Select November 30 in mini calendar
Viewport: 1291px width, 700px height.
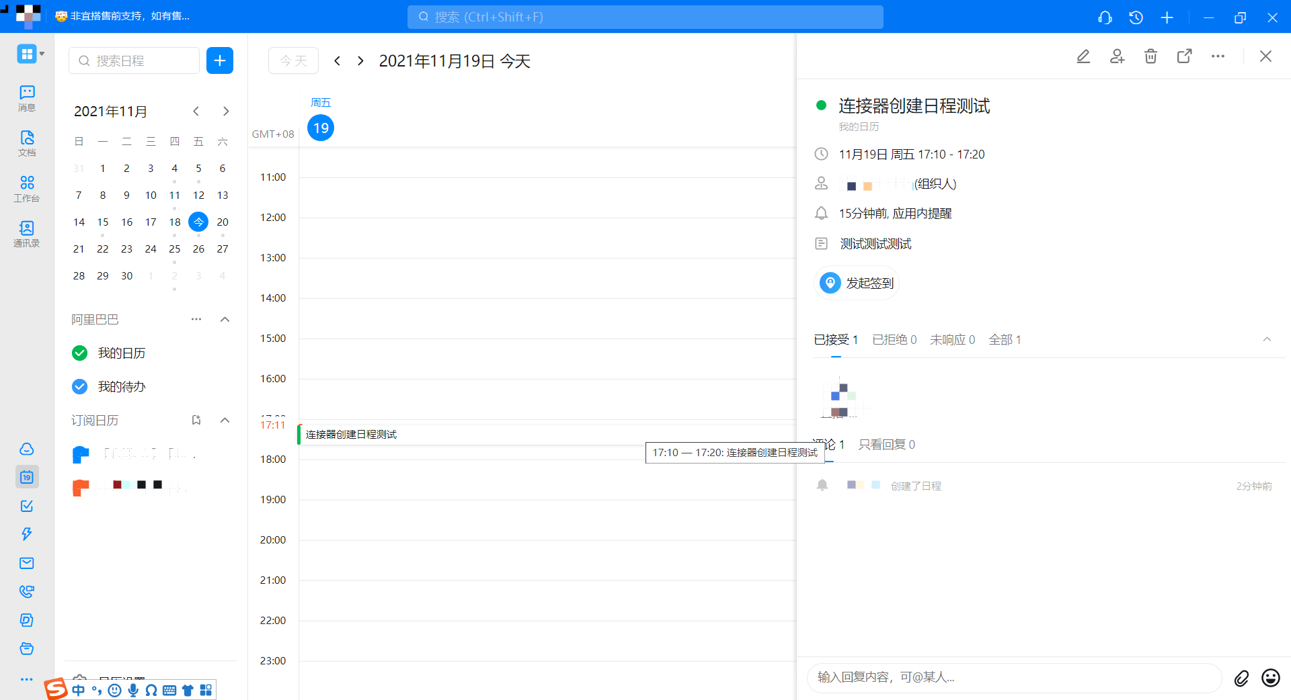click(127, 276)
